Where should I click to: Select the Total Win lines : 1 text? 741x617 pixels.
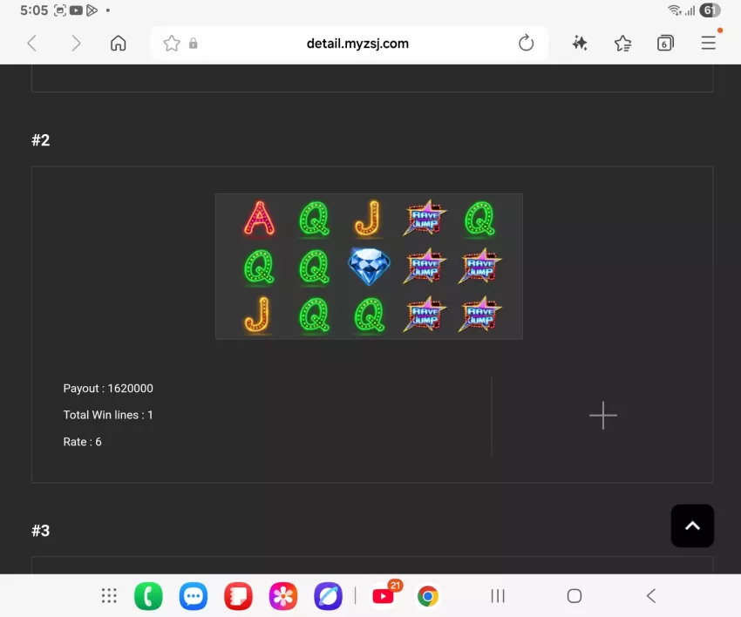point(108,415)
